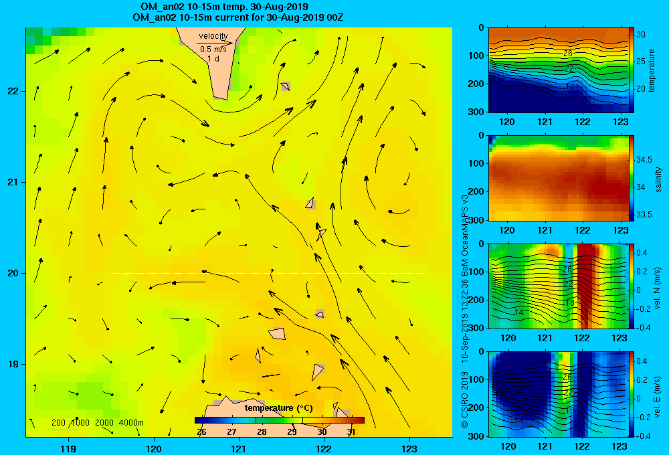Click the subtitle 'OM_an02 10-15m current for 30-Aug-2019 00Z'

point(238,17)
